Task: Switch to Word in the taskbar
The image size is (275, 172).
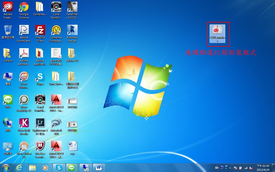Action: click(99, 168)
